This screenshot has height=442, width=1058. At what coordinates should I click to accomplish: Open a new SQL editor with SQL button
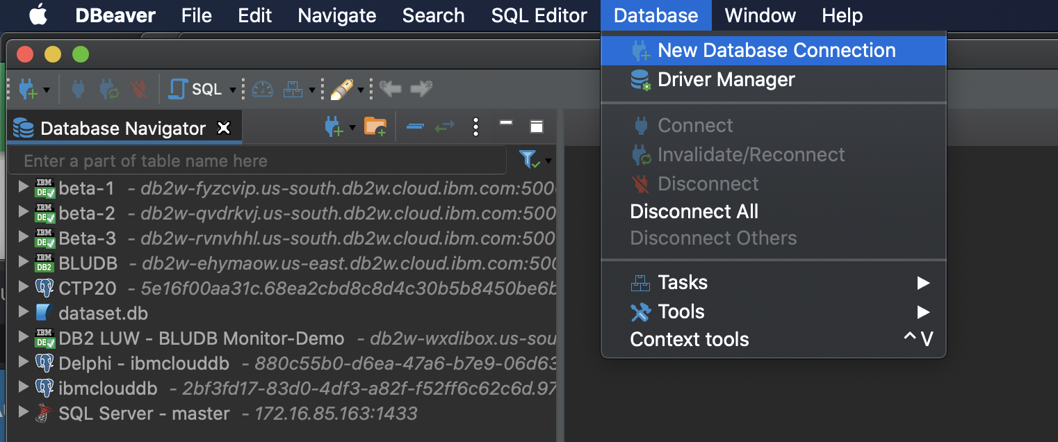pyautogui.click(x=195, y=89)
